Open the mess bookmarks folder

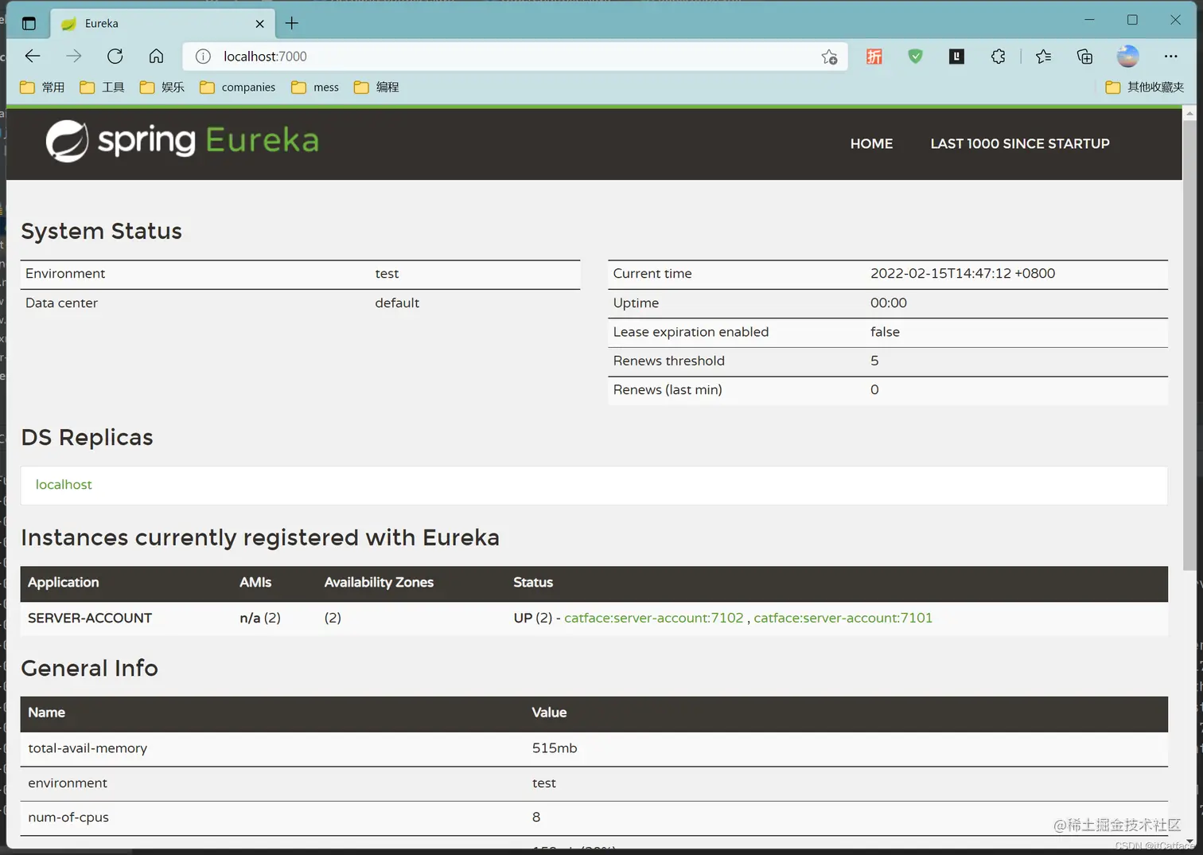point(315,87)
